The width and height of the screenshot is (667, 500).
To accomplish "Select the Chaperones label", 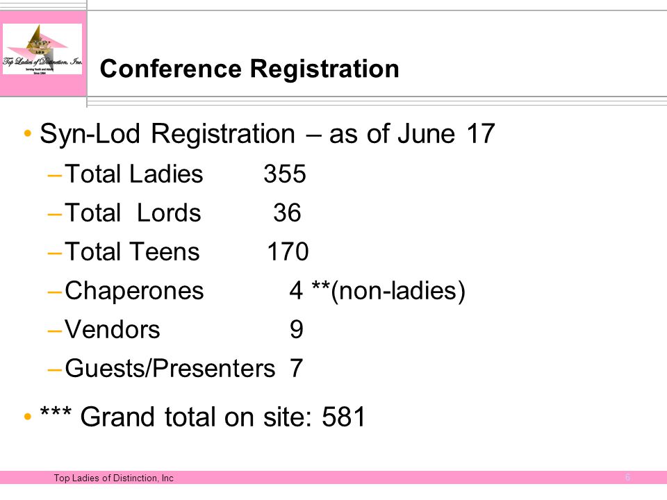I will coord(134,291).
